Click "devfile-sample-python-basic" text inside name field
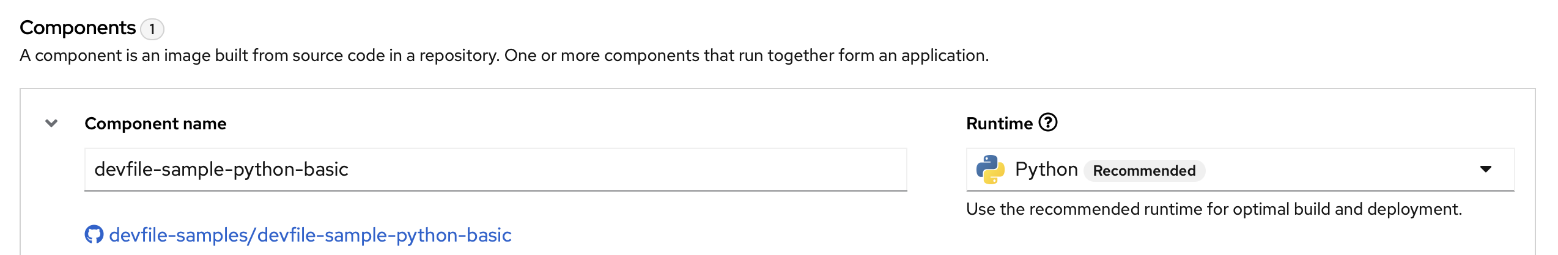The image size is (1558, 255). [x=221, y=170]
